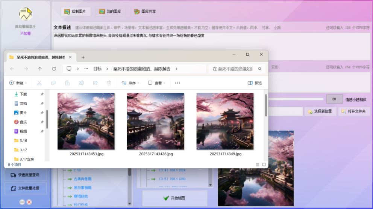The height and width of the screenshot is (209, 373).
Task: Click the Delete trash icon
Action: [109, 83]
